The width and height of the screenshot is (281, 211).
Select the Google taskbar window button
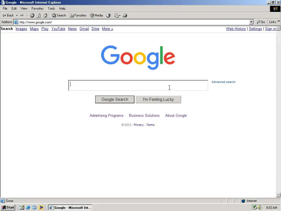pos(70,208)
